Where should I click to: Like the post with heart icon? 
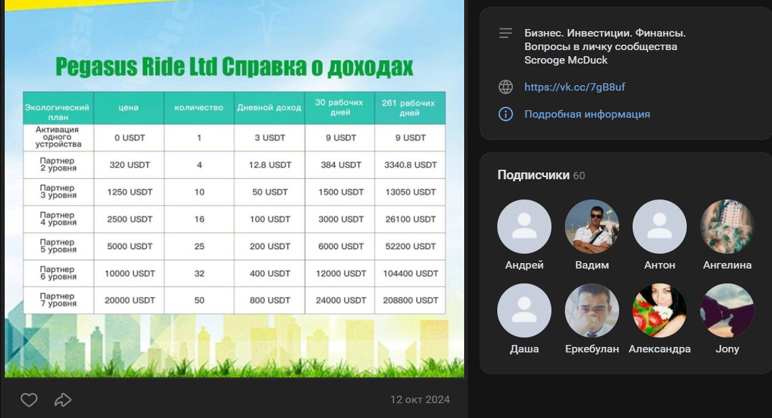(28, 400)
